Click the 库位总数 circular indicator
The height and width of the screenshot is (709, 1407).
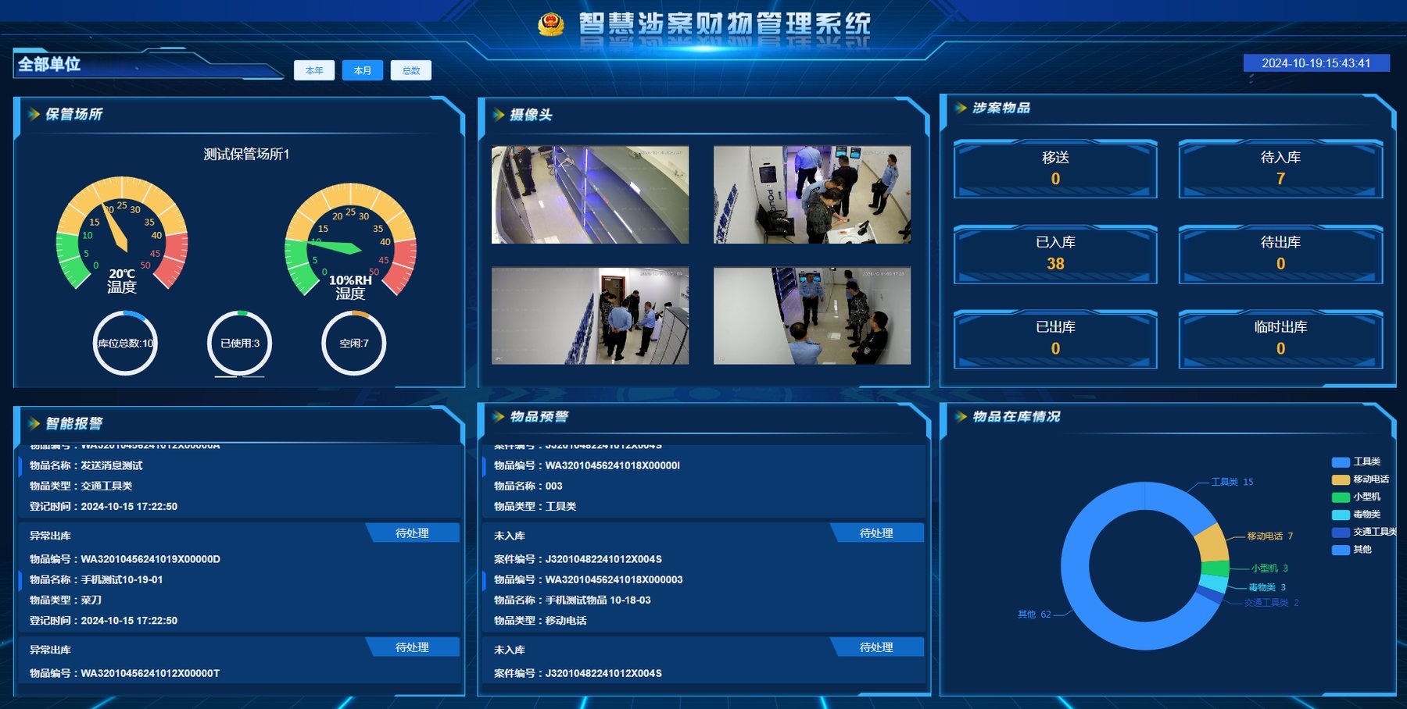(x=125, y=343)
